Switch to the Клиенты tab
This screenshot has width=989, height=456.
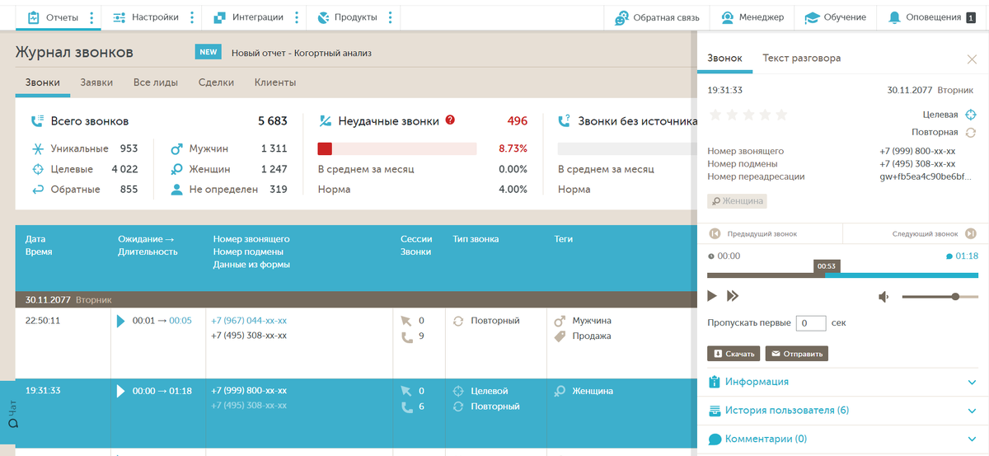275,82
